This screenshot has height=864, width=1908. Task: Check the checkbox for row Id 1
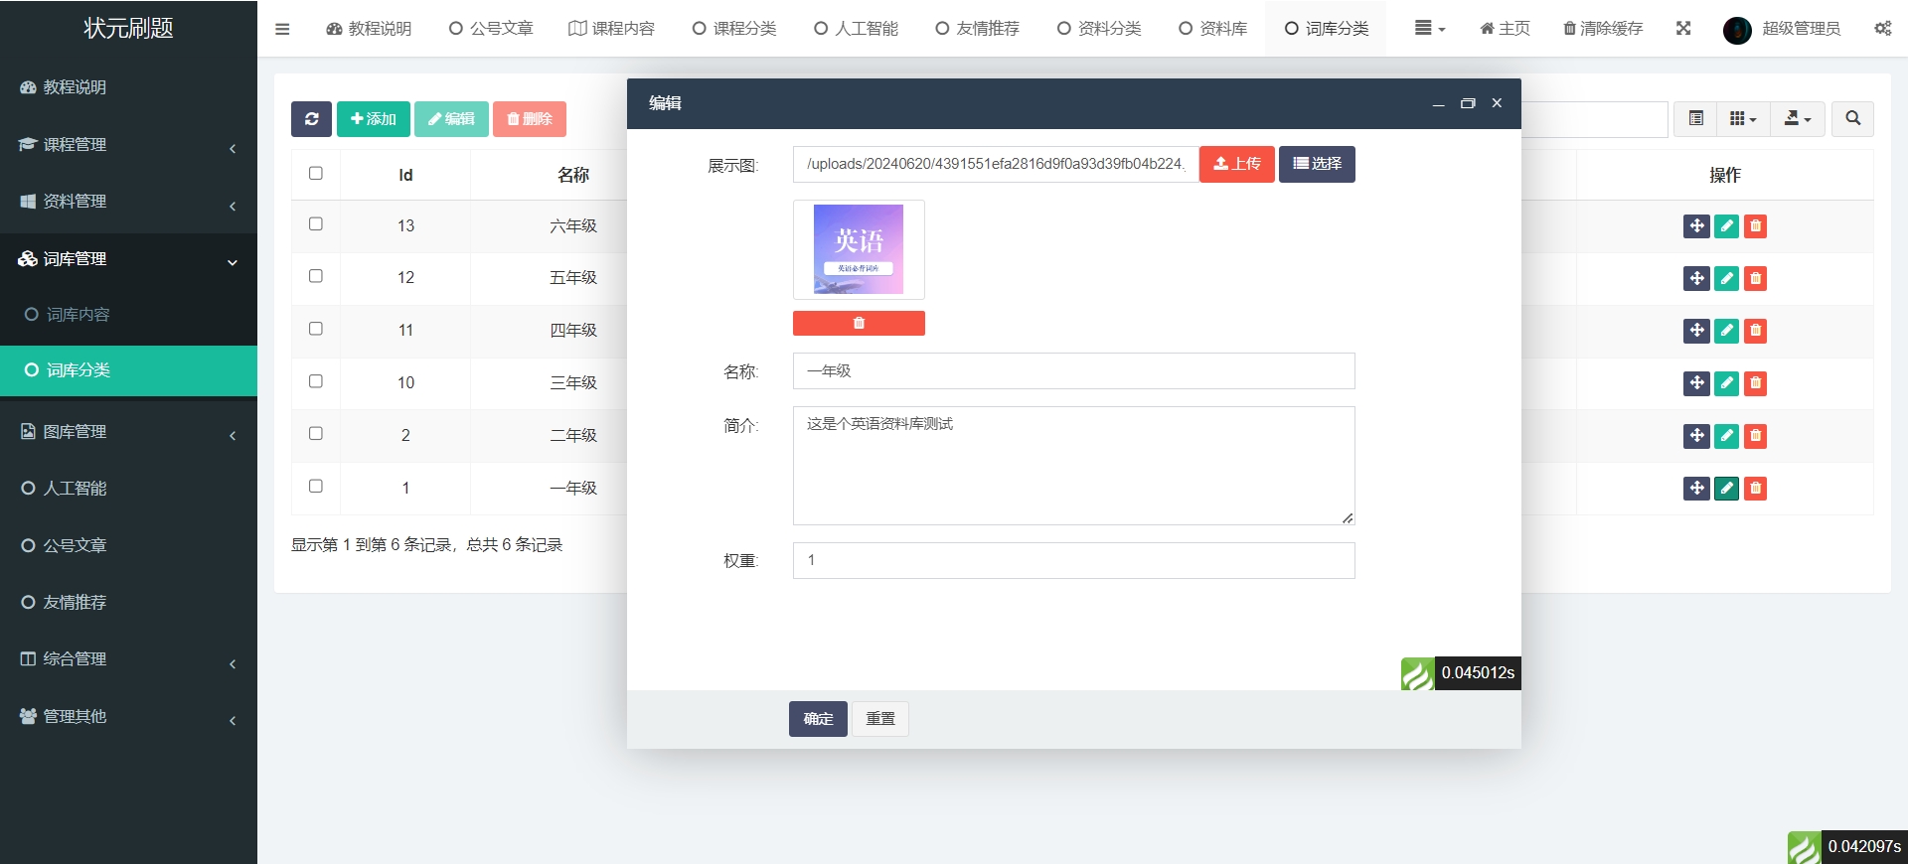[x=316, y=487]
